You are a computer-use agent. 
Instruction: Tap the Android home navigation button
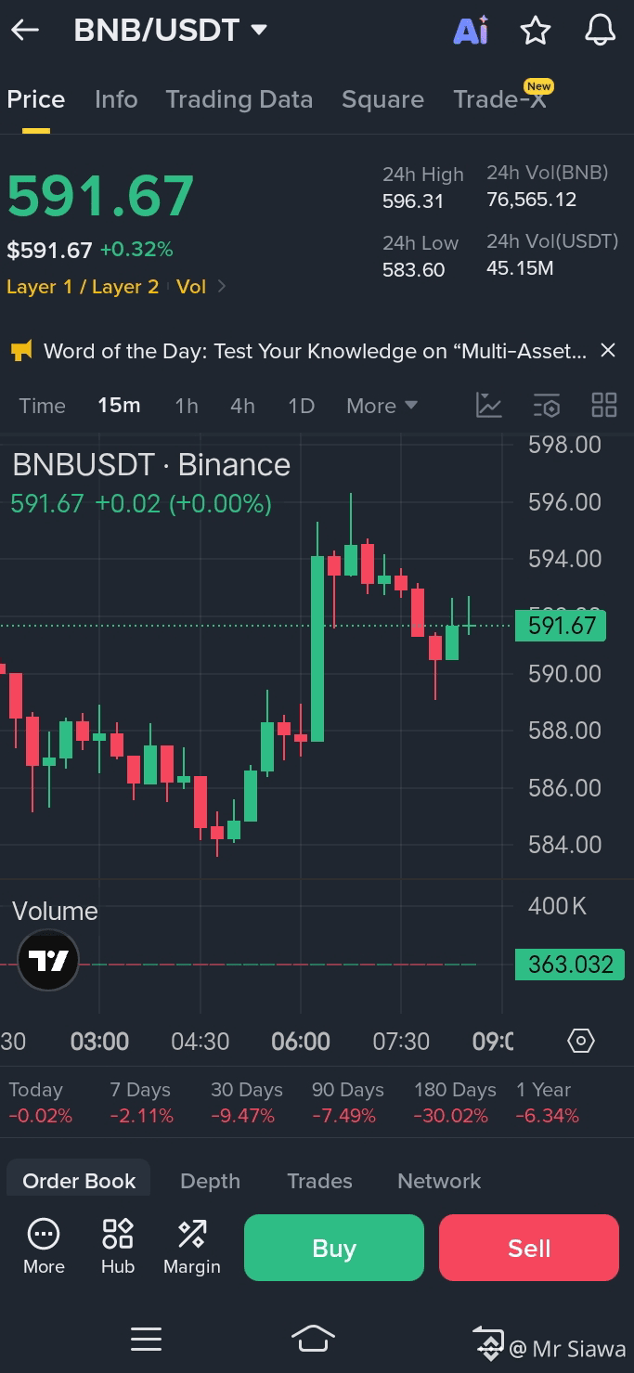[x=313, y=1339]
